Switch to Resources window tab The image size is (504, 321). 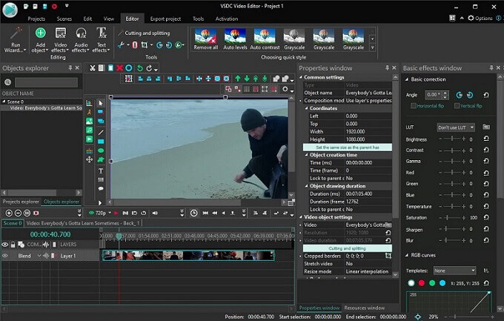(x=364, y=308)
